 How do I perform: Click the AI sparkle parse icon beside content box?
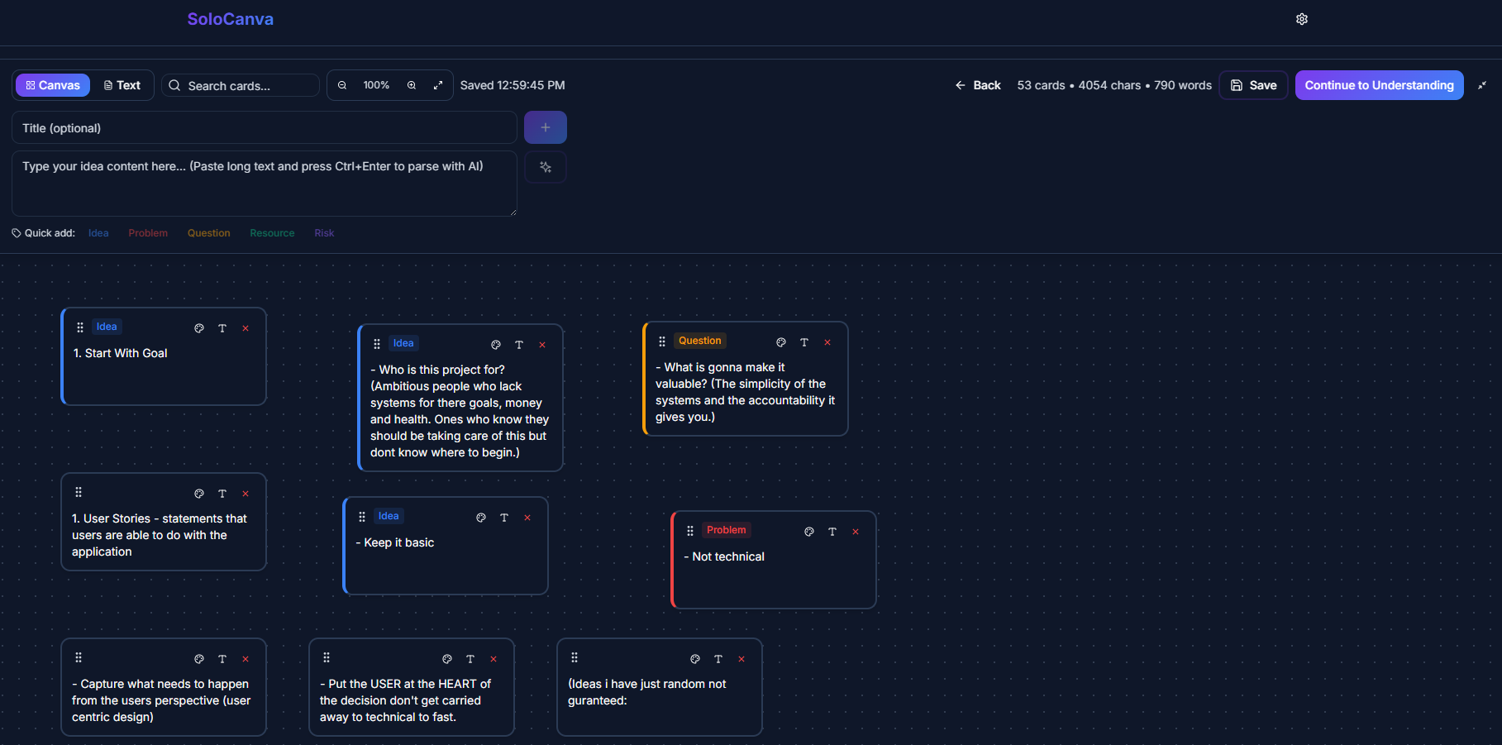click(x=545, y=166)
